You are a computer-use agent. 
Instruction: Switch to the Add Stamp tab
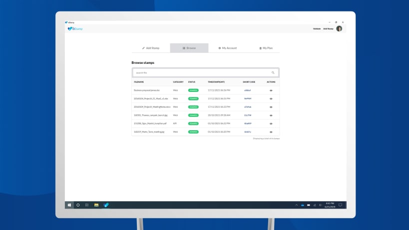[x=151, y=48]
